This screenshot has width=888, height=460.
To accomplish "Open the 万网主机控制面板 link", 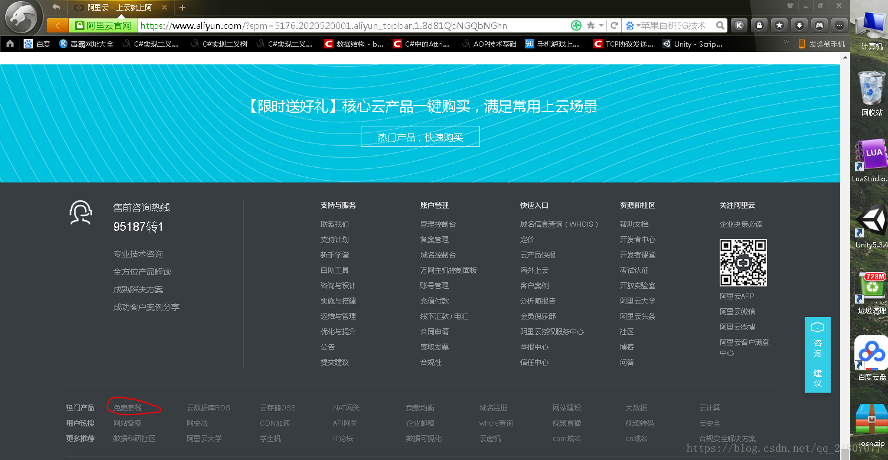I will point(449,270).
